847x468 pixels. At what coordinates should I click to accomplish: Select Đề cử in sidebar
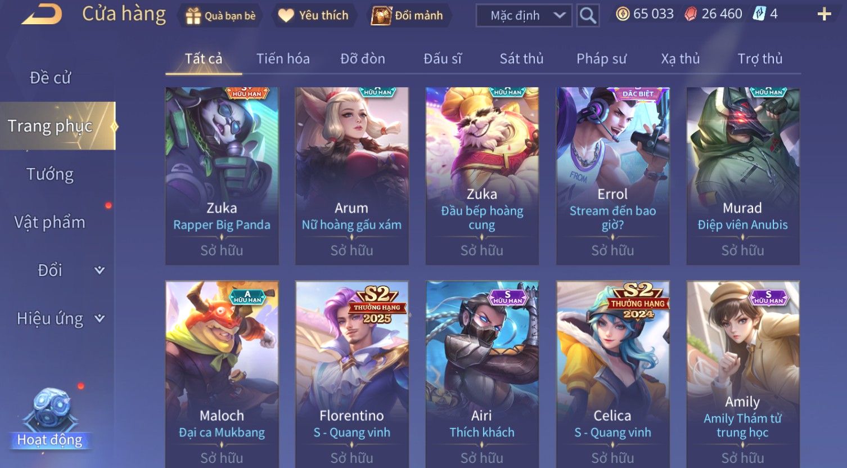tap(50, 78)
